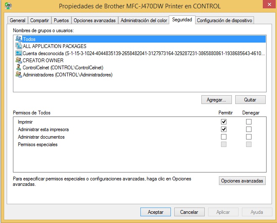Switch to the General tab
Viewport: 277px width, 223px height.
[18, 20]
